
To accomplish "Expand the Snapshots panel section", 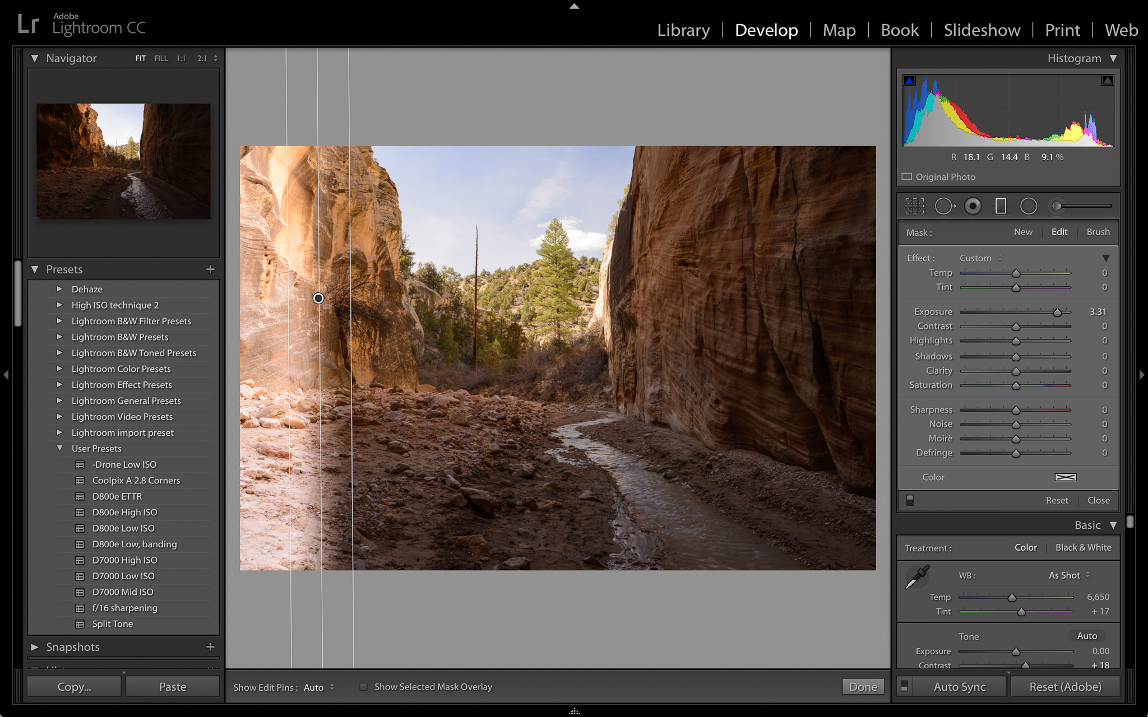I will tap(36, 646).
